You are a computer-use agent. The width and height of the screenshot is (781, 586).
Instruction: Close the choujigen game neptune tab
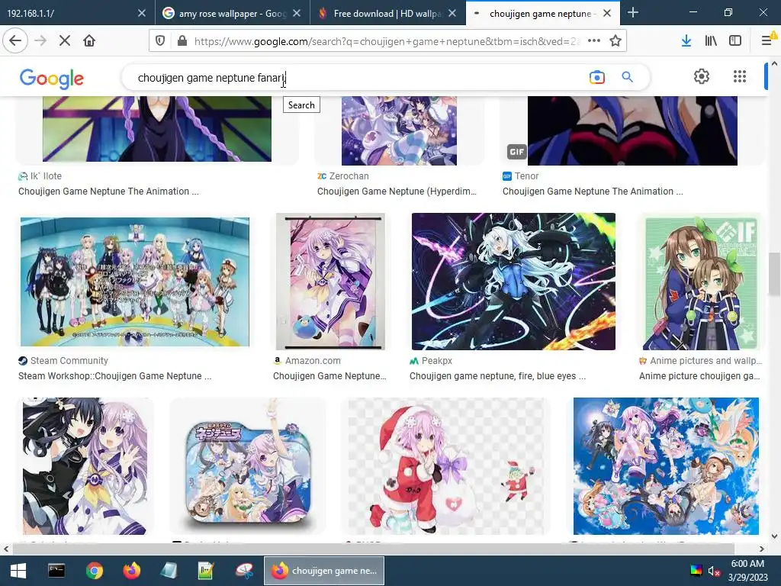click(x=607, y=14)
